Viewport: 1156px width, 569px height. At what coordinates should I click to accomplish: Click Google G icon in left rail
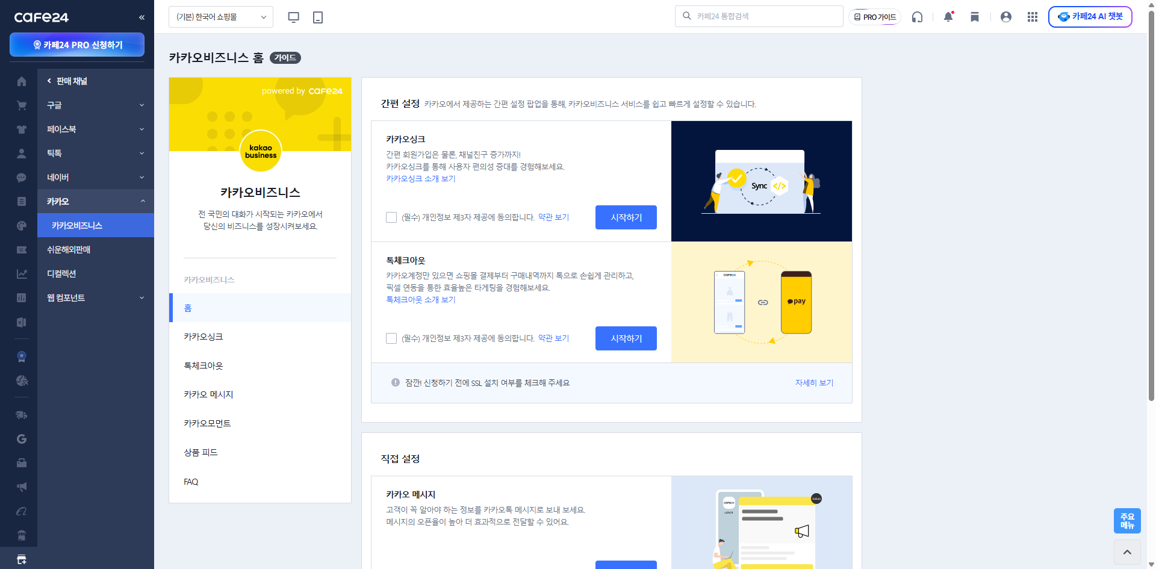[22, 439]
